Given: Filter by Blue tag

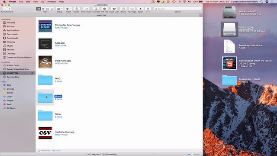Looking at the screenshot, I should 9,85.
